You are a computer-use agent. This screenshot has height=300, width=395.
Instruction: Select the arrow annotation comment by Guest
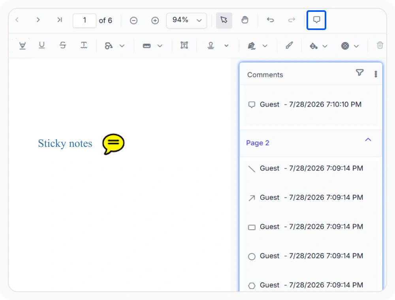tap(311, 198)
